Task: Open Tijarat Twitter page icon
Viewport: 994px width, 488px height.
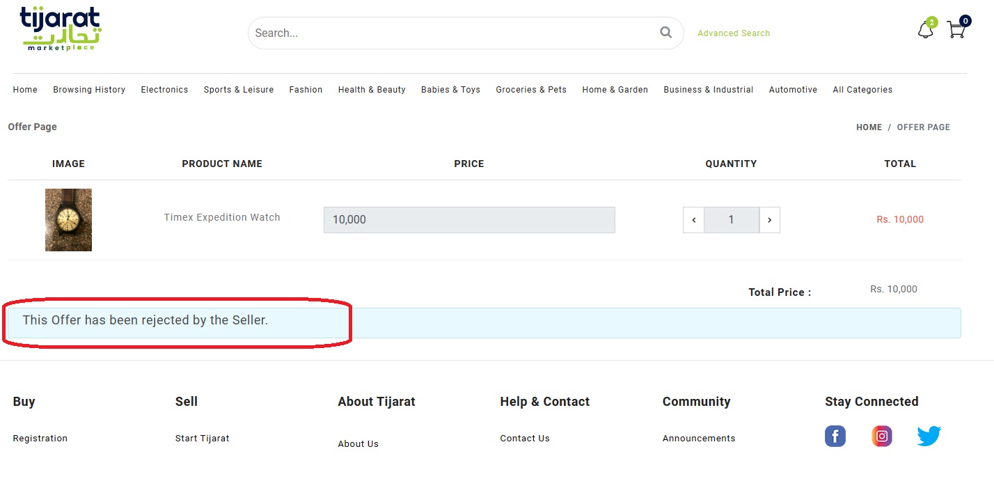Action: (929, 436)
